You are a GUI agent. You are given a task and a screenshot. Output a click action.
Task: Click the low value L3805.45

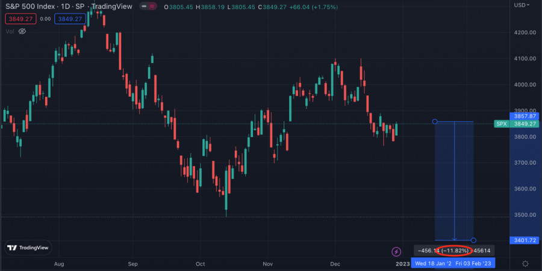241,7
